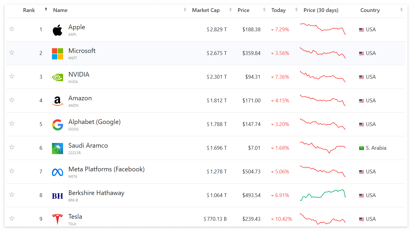
Task: Click the Microsoft logo icon
Action: (58, 54)
